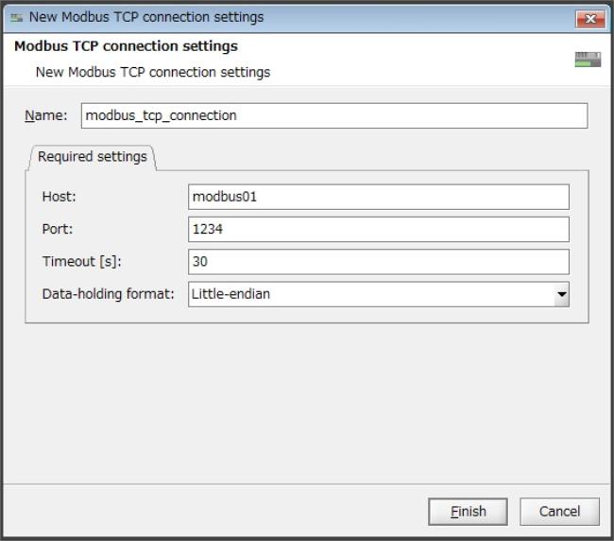Click the Modbus device icon in header
The image size is (614, 541).
588,60
